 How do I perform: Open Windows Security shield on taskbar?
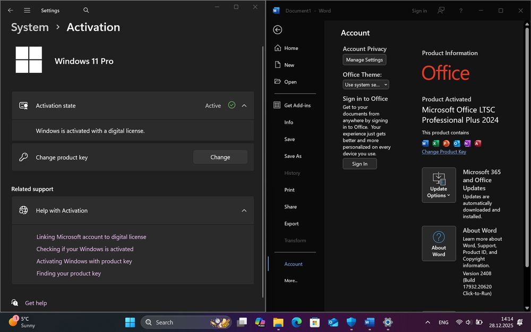coord(352,322)
